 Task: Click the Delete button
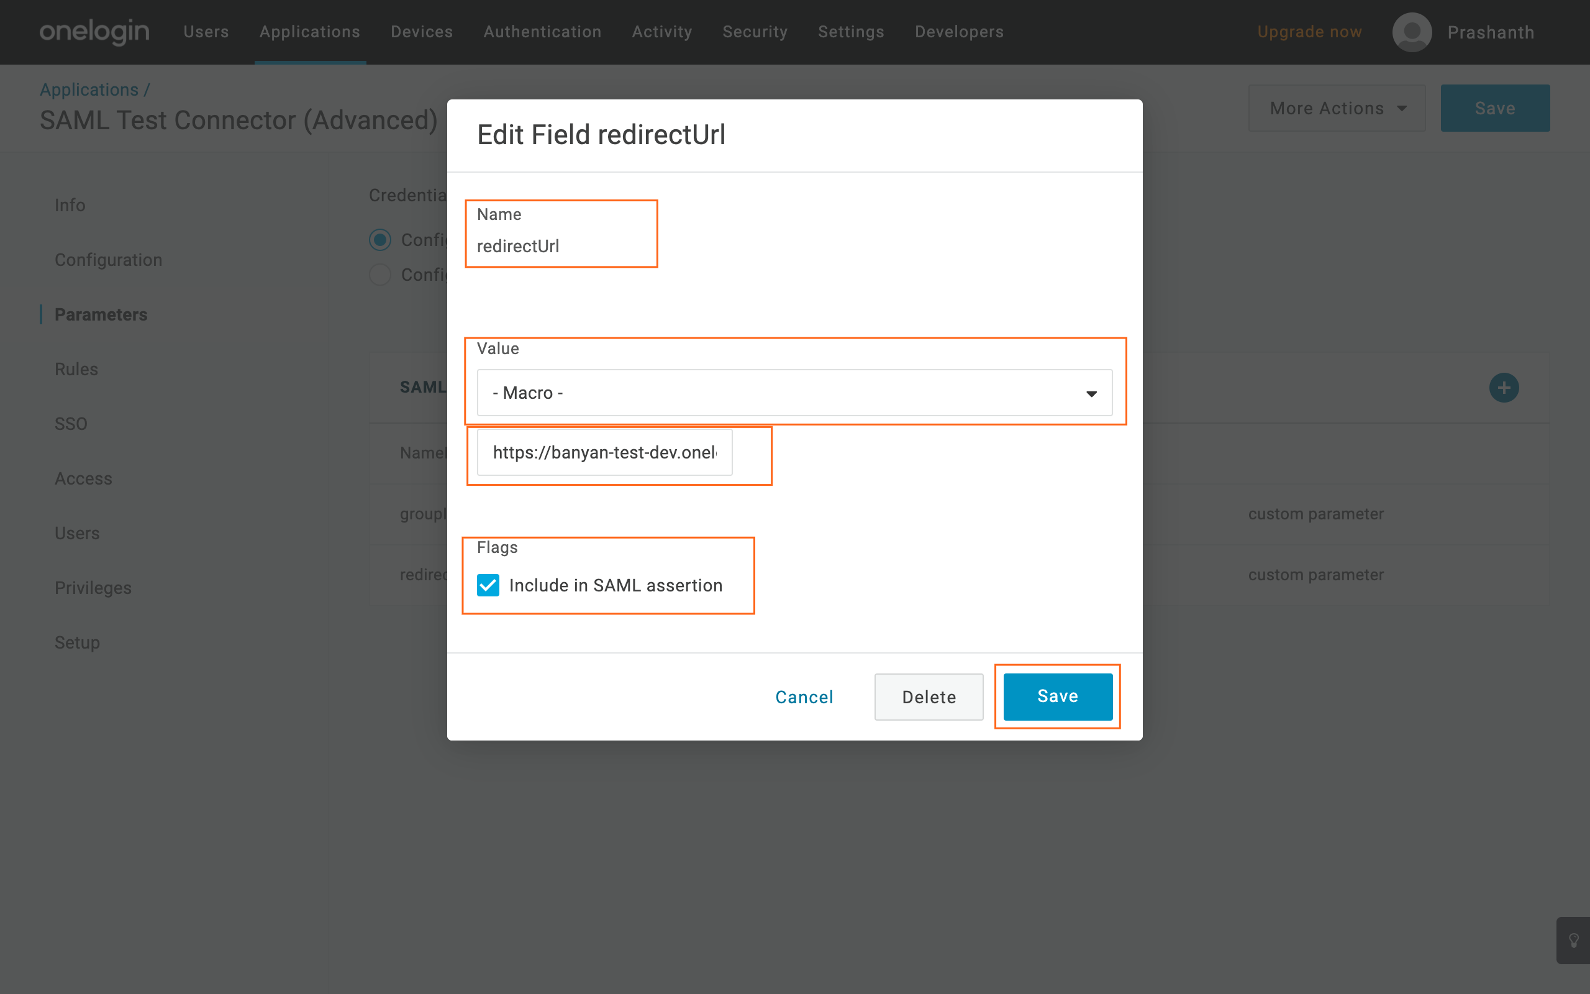coord(929,696)
